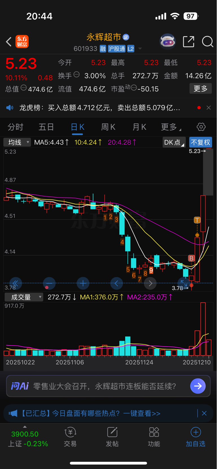Tap the tallest volume bar

click(203, 329)
